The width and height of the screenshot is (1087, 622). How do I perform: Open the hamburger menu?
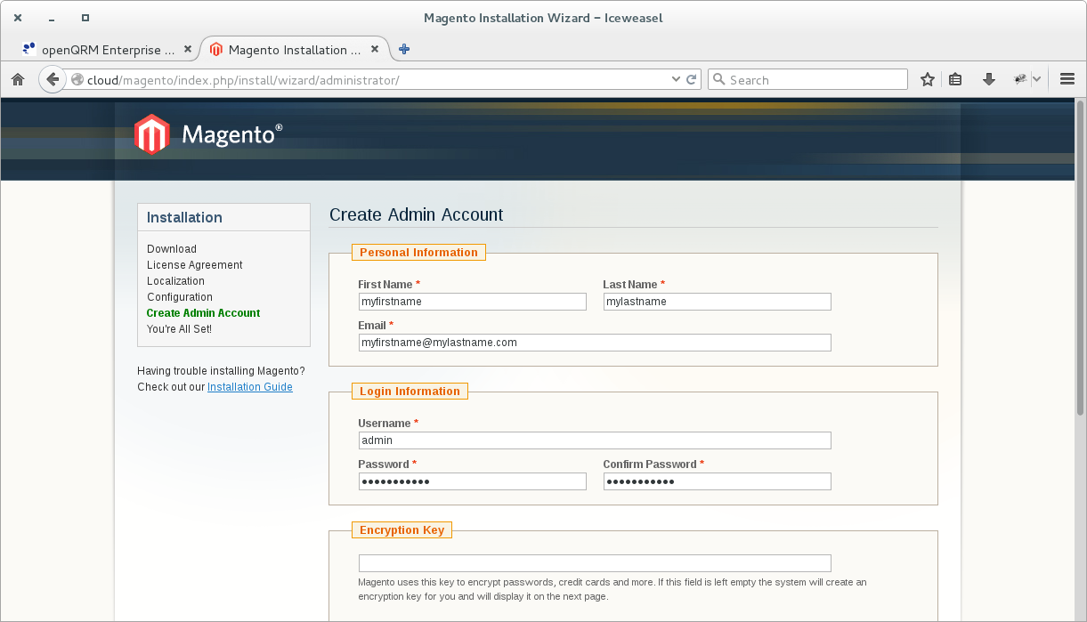tap(1067, 79)
